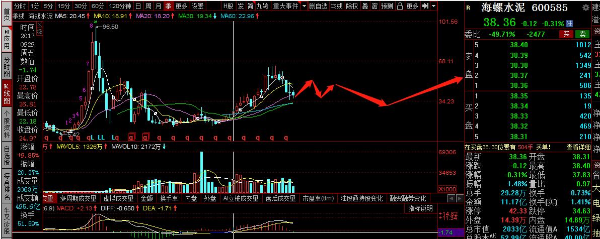Switch to 融资融券变化 indicator tab

408,198
